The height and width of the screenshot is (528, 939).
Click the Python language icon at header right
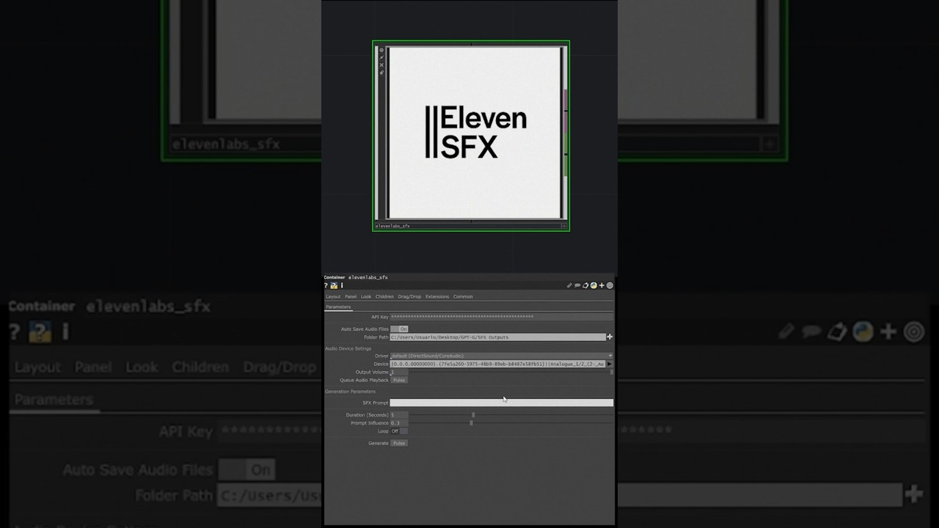pos(593,285)
